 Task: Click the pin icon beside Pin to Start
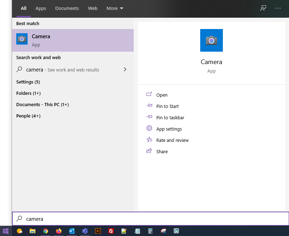pos(149,105)
